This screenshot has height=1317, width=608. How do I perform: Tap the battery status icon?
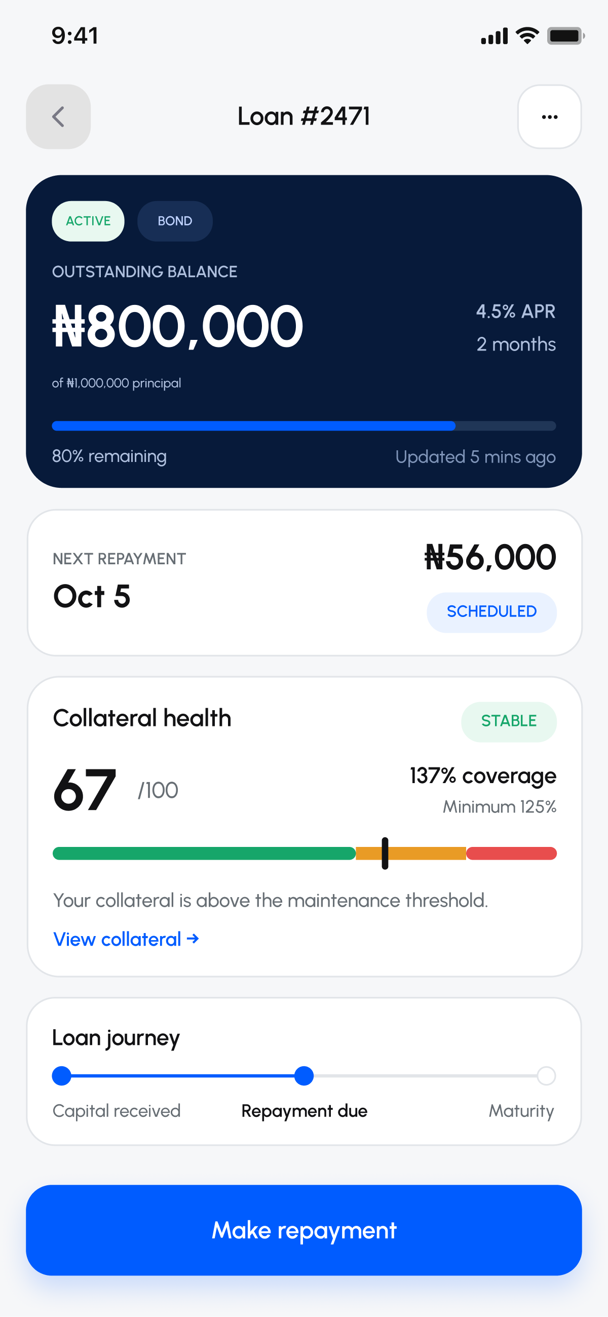coord(565,36)
